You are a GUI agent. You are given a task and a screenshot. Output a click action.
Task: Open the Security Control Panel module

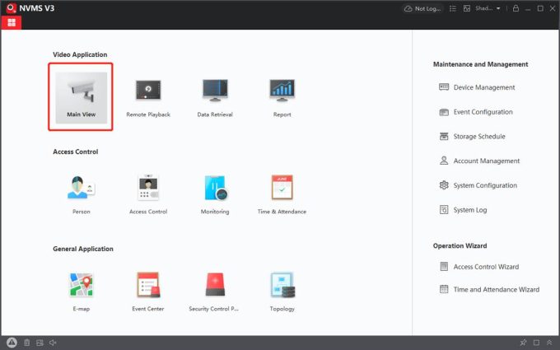point(215,291)
